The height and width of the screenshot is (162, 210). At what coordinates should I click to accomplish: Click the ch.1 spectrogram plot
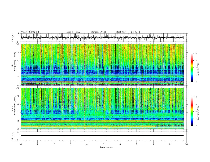coord(102,65)
